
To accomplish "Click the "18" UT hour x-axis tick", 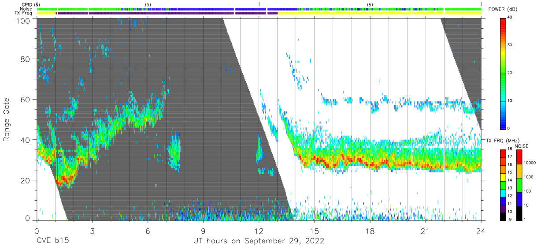I will [370, 231].
